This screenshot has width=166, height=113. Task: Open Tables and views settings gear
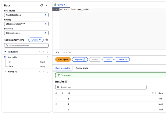(47, 40)
